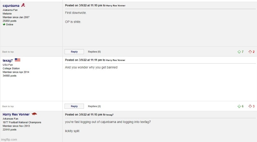257x142 pixels.
Task: Open cajunbama's user profile
Action: [x=11, y=6]
